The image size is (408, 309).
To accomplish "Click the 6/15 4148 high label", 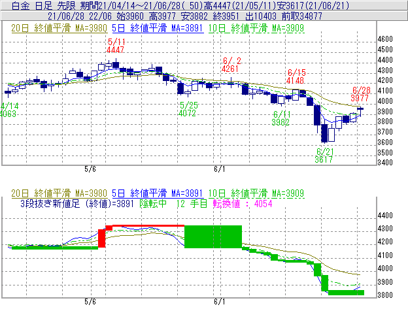I will pyautogui.click(x=296, y=76).
